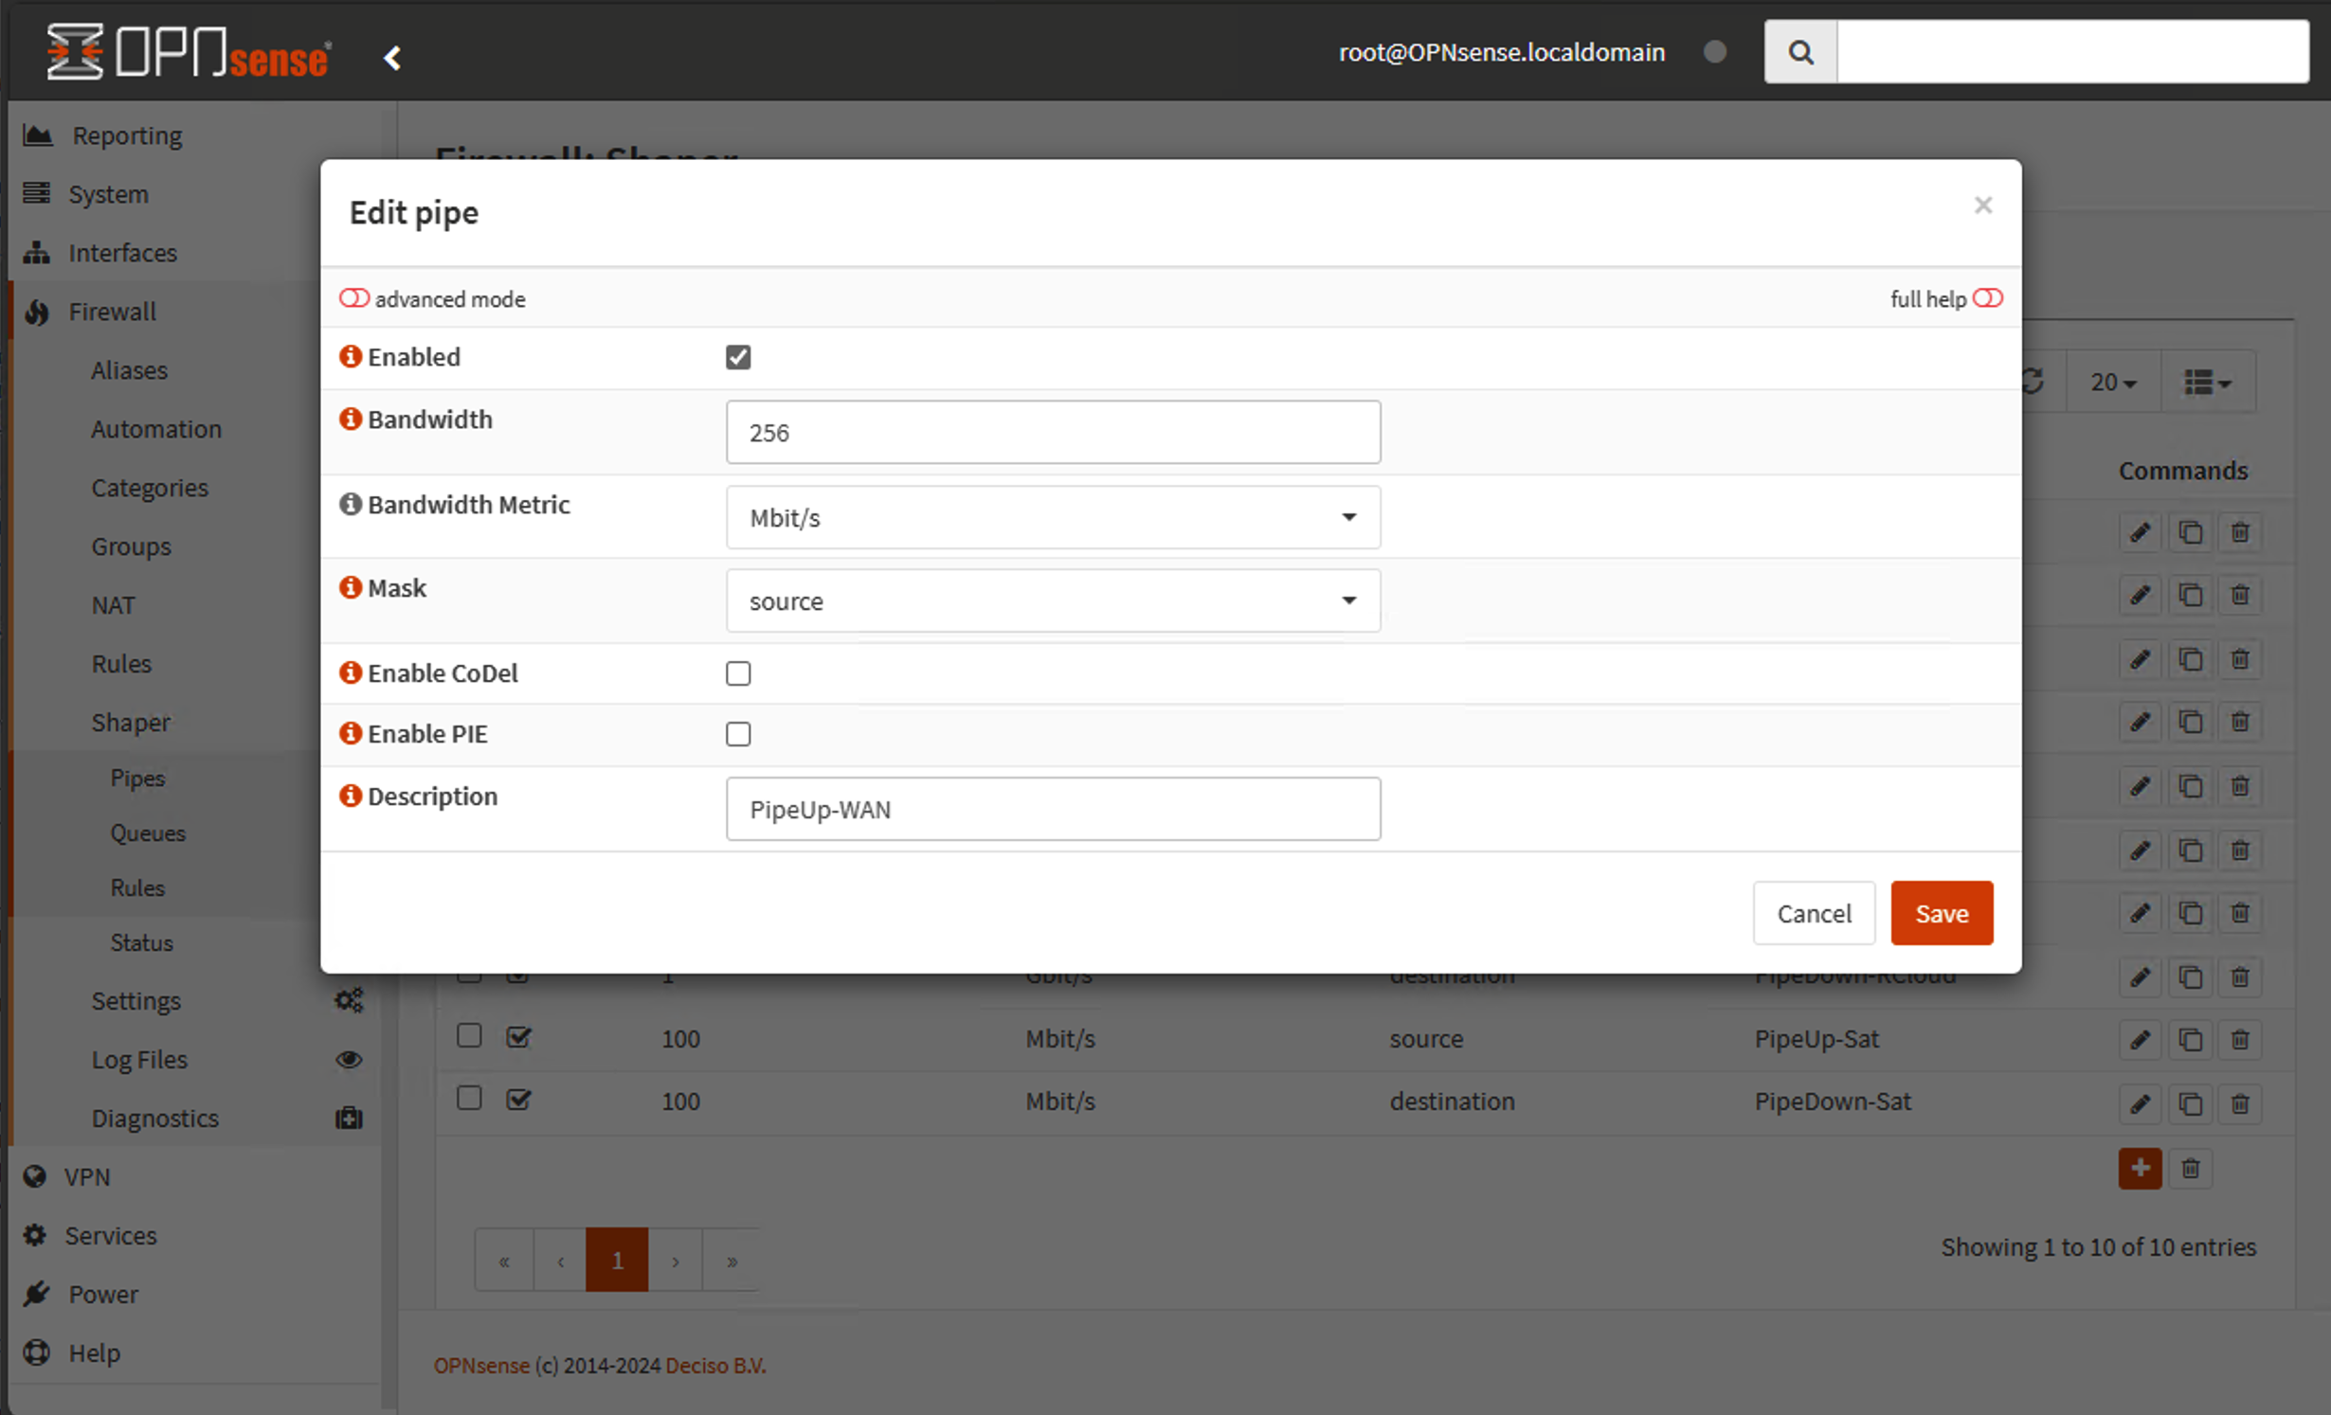This screenshot has width=2331, height=1415.
Task: Open the Mask dropdown
Action: point(1053,600)
